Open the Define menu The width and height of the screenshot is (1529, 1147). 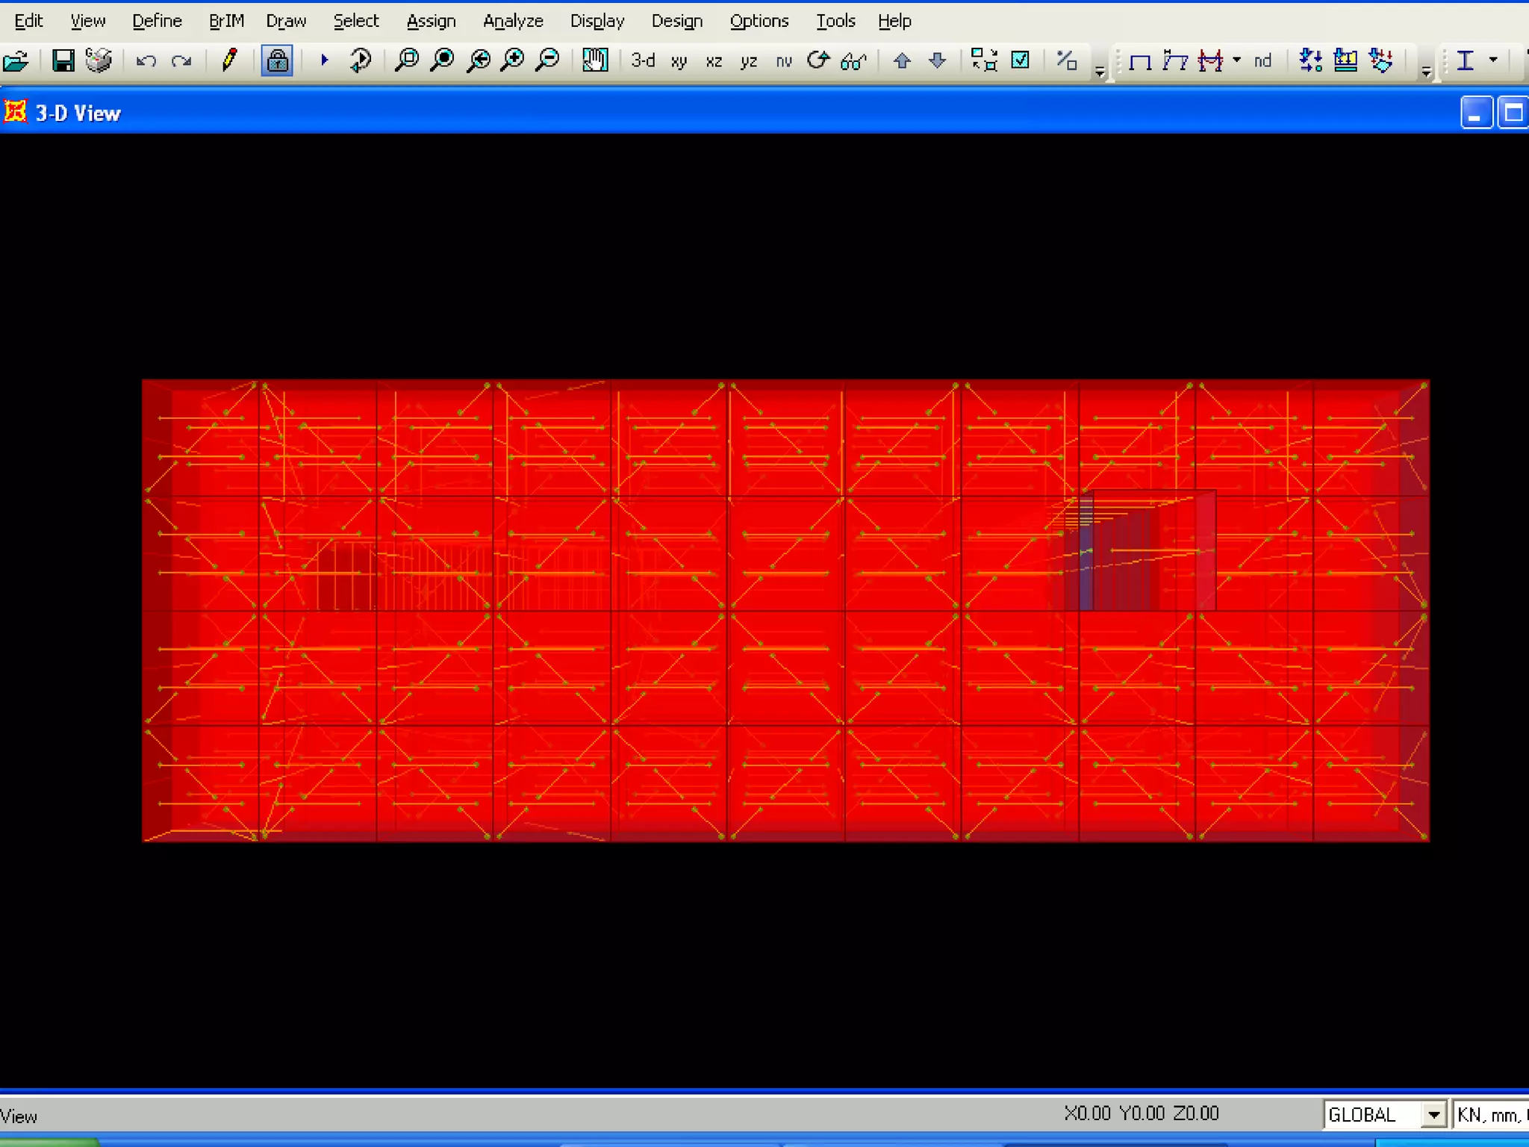[157, 21]
